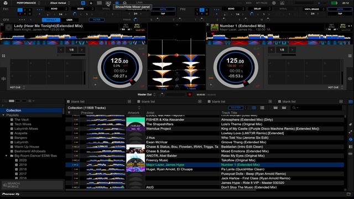Show the sampler grid panel icon

coord(99,3)
